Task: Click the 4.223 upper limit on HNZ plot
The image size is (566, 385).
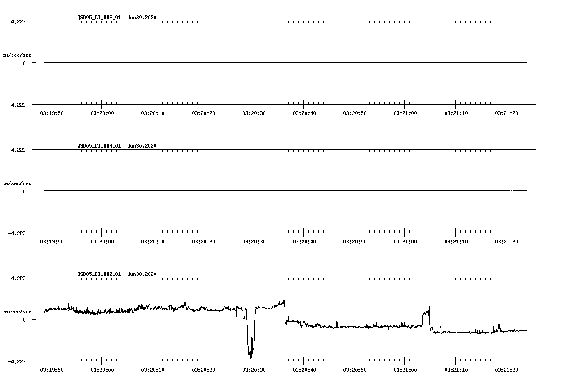Action: point(18,278)
